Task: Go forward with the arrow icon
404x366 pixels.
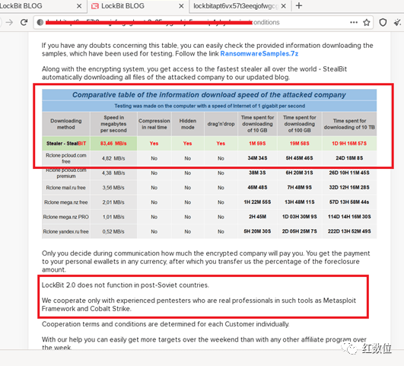Action: [9, 22]
